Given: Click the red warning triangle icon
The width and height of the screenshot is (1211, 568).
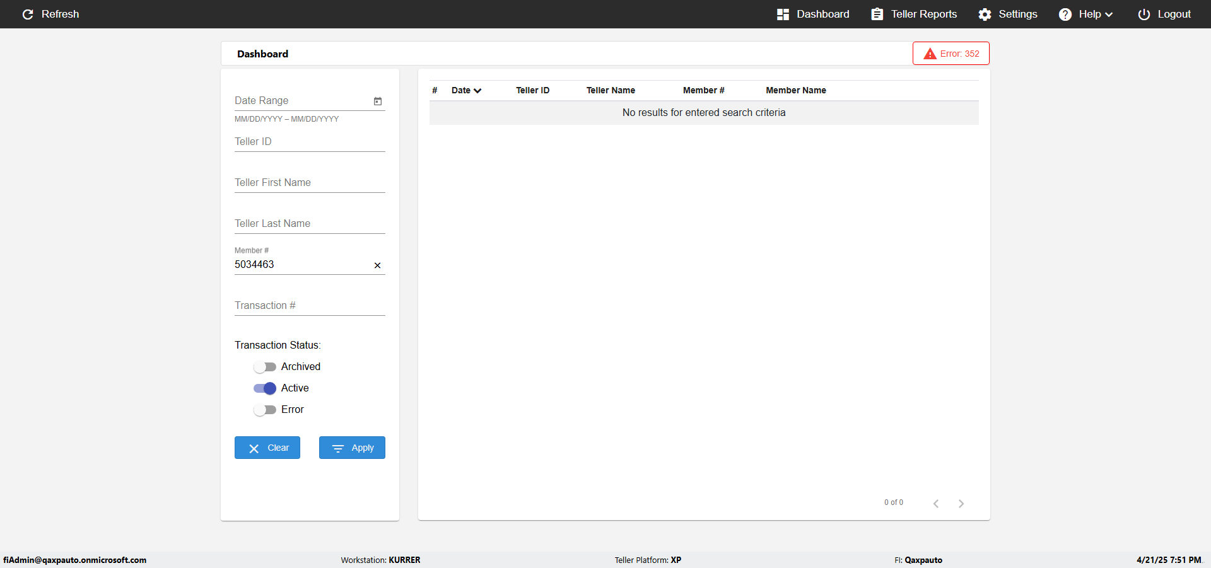Looking at the screenshot, I should click(x=930, y=54).
